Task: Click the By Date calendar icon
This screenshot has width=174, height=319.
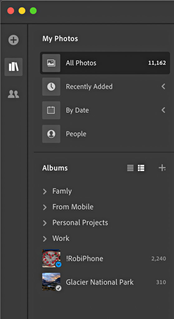Action: (x=51, y=110)
